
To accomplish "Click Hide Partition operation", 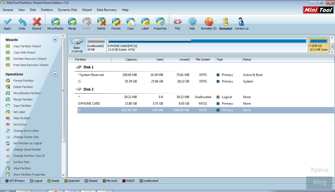I will pyautogui.click(x=22, y=118).
